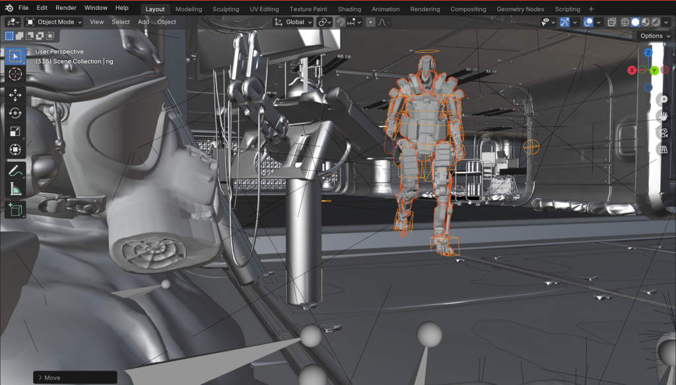This screenshot has width=676, height=385.
Task: Click the Add Cube tool
Action: click(16, 210)
